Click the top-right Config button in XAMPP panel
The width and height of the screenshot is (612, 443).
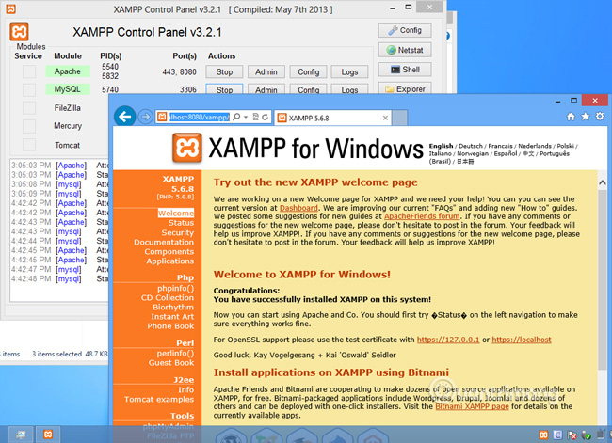[x=405, y=30]
